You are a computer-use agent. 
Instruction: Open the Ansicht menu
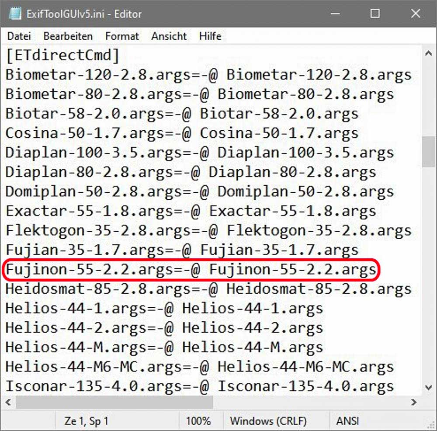169,36
